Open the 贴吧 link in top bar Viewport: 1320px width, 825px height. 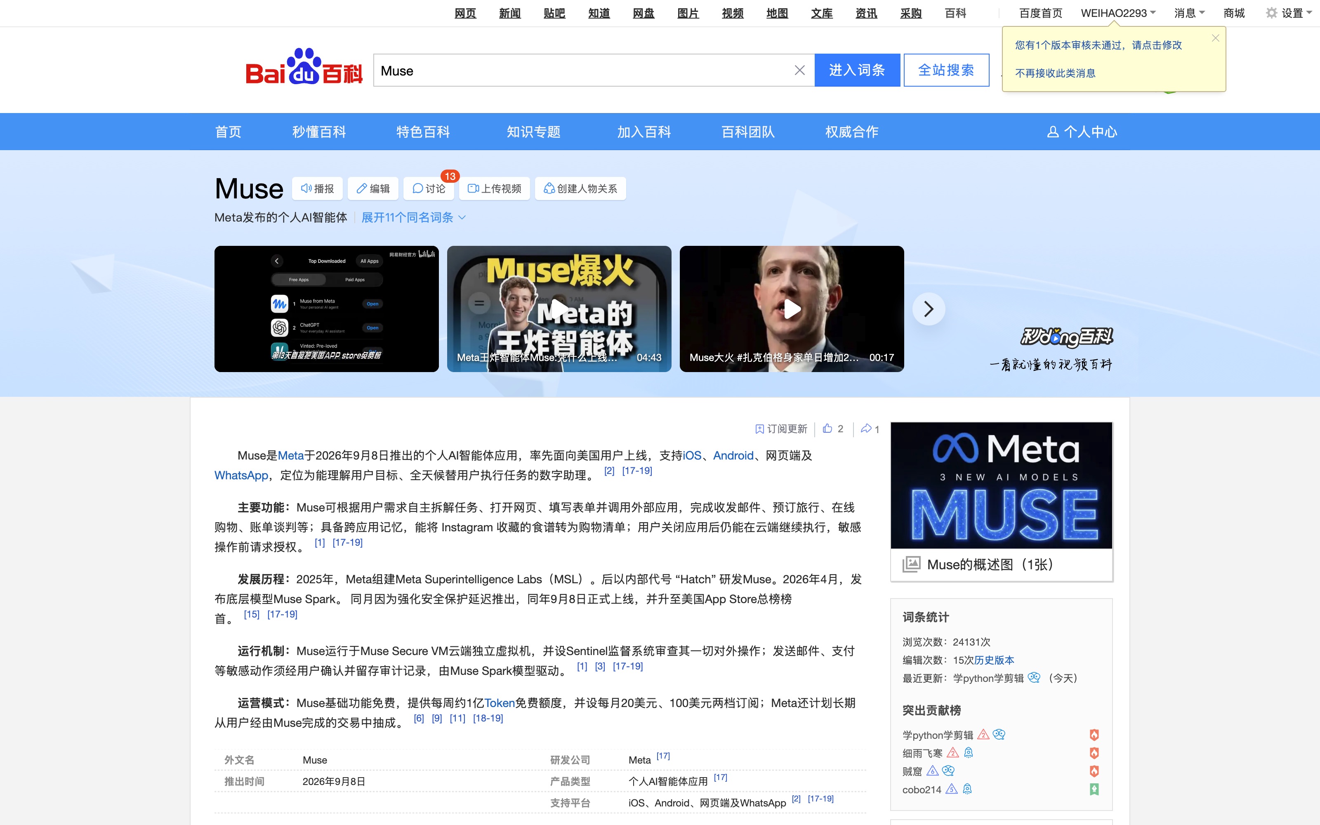554,13
